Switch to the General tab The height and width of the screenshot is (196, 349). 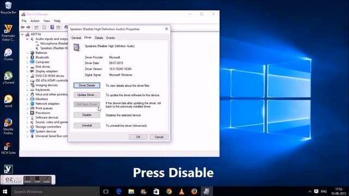(x=76, y=38)
